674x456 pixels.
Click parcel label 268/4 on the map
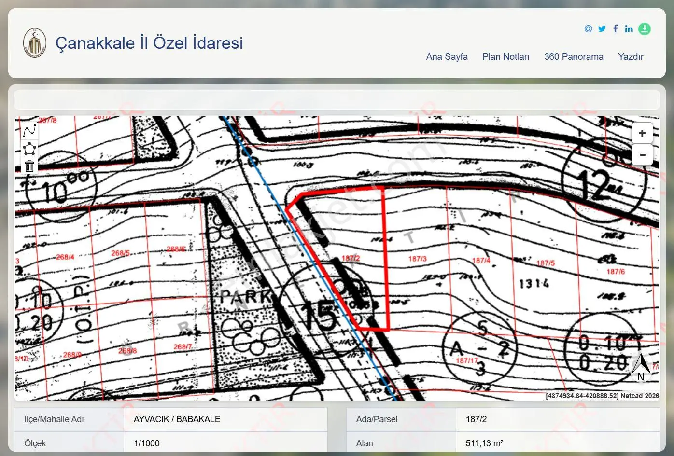(x=65, y=257)
